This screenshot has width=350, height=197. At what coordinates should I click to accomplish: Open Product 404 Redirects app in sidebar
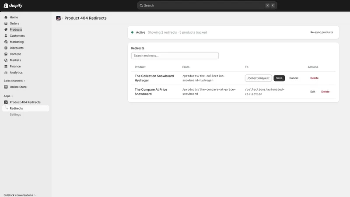pyautogui.click(x=25, y=102)
